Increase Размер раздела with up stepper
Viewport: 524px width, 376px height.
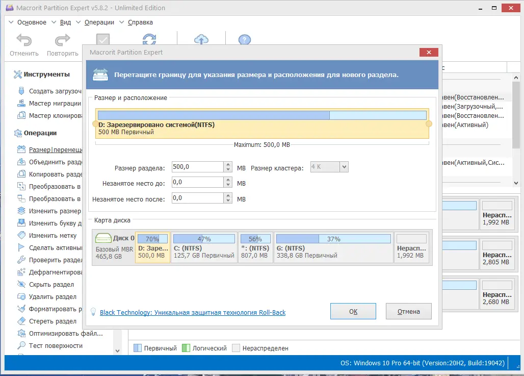coord(228,164)
